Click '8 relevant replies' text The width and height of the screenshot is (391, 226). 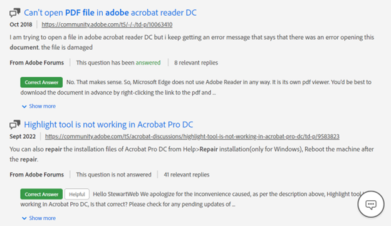click(x=196, y=63)
